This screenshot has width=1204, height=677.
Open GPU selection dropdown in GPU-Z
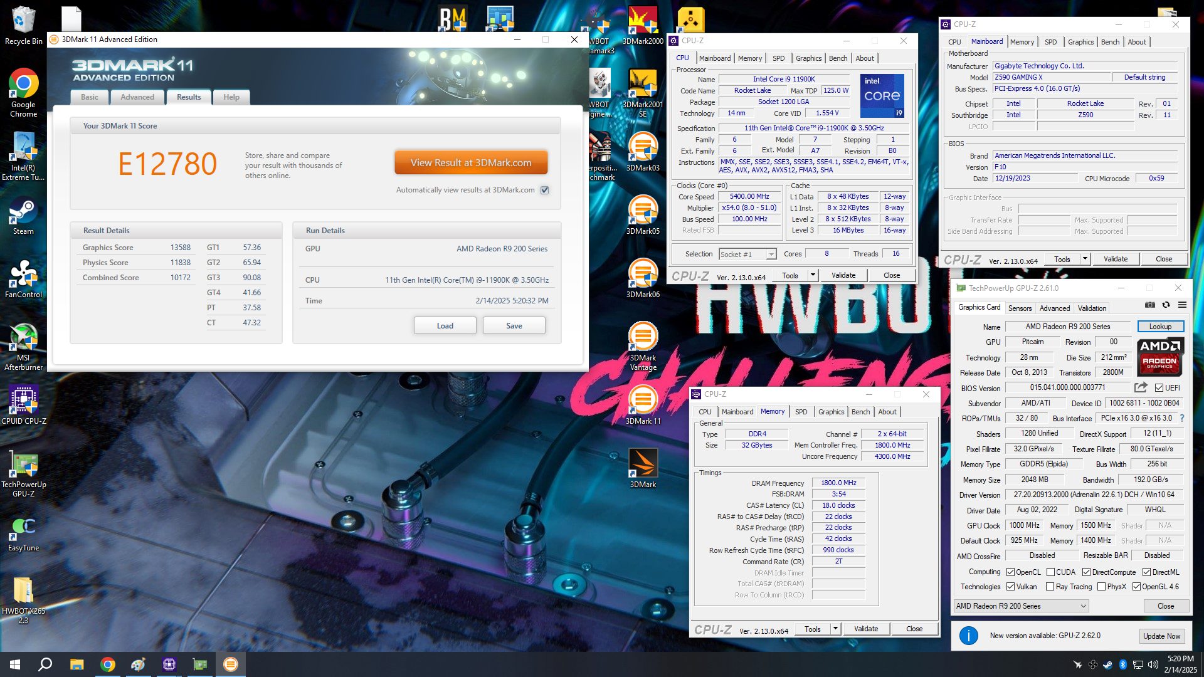pos(1021,606)
